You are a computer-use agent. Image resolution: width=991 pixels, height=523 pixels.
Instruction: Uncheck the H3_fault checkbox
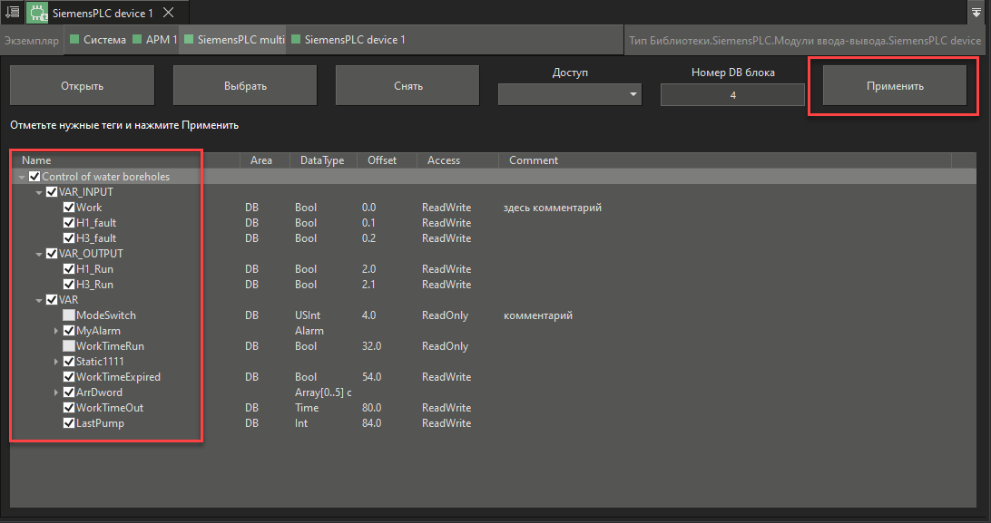pyautogui.click(x=69, y=237)
